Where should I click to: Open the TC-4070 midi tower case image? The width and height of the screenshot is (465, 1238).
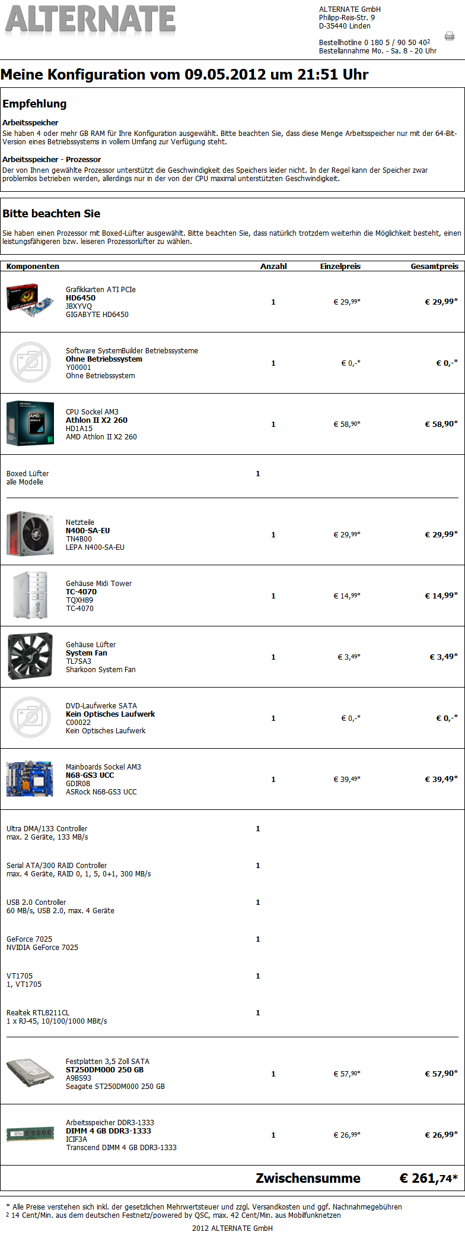pos(30,595)
